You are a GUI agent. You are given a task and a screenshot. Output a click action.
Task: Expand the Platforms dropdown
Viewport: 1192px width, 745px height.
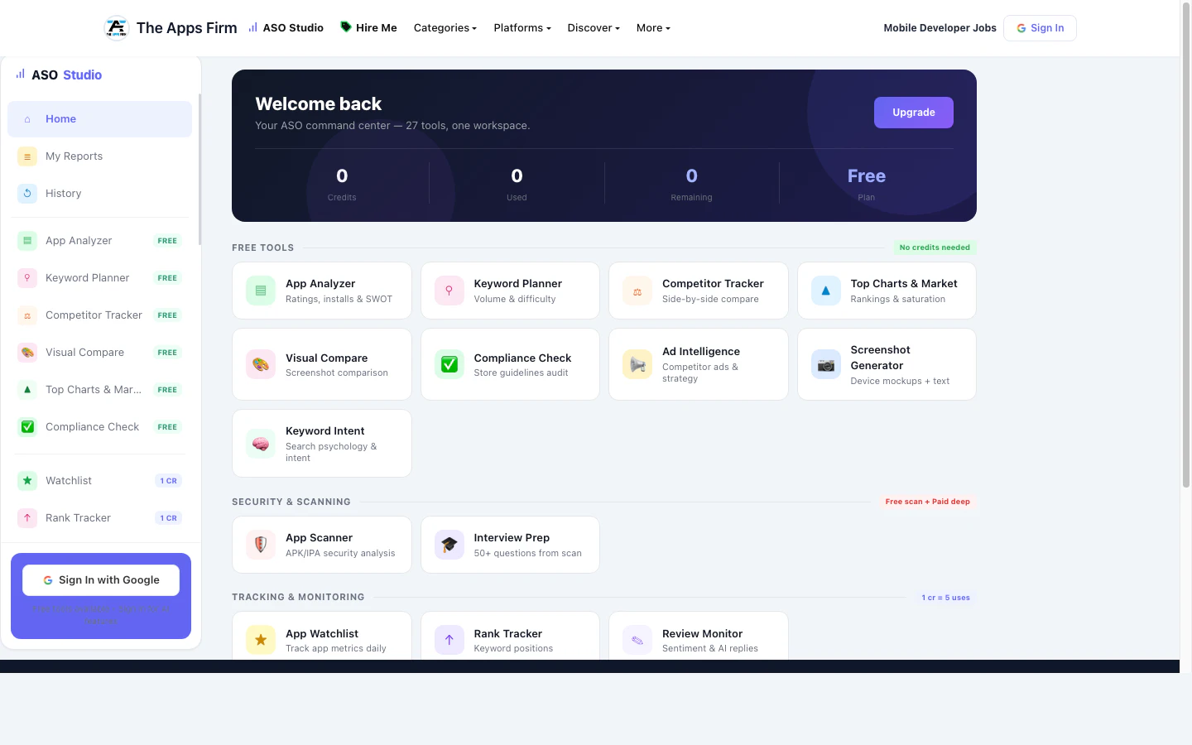pos(522,28)
